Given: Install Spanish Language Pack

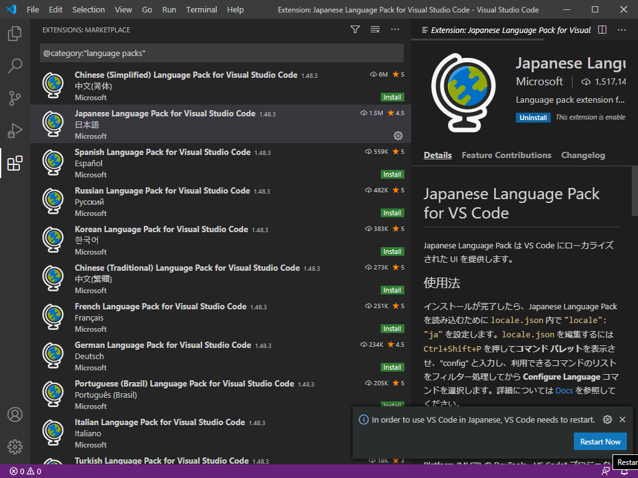Looking at the screenshot, I should [393, 174].
